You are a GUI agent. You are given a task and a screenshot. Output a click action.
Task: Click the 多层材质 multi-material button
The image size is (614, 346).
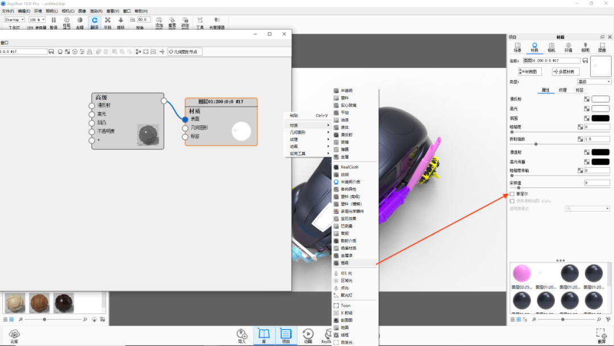(566, 72)
